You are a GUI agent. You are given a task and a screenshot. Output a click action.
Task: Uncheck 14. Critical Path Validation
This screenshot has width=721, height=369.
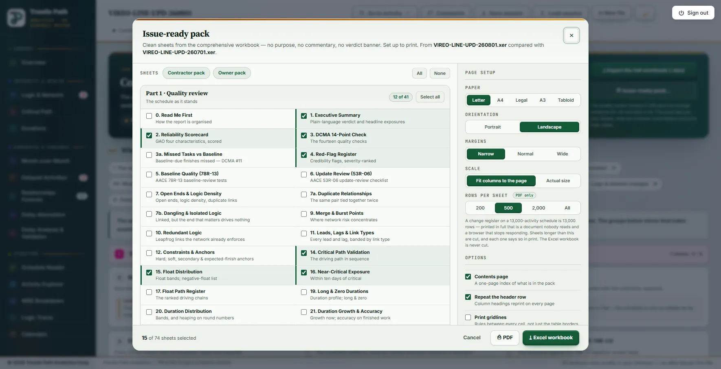coord(304,253)
